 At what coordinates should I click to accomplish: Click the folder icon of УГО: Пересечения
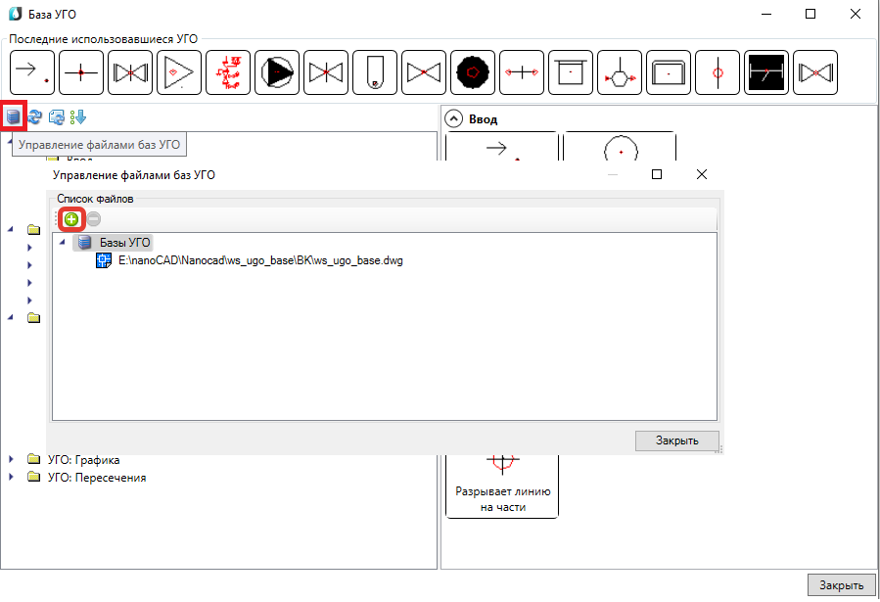pos(34,478)
